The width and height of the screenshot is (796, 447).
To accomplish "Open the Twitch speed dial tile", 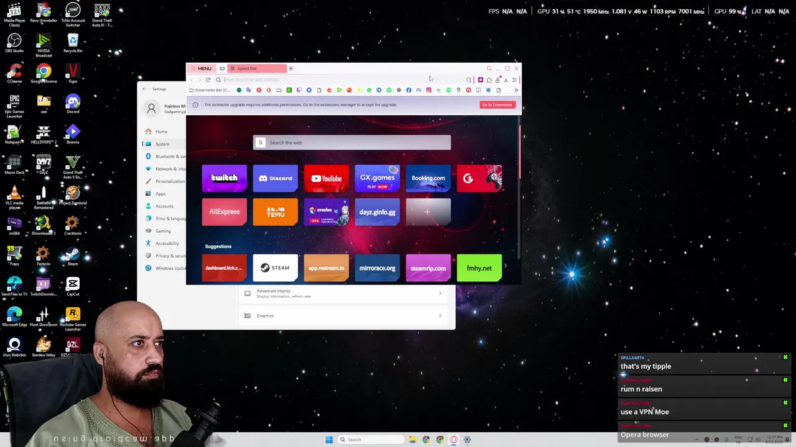I will [x=224, y=178].
